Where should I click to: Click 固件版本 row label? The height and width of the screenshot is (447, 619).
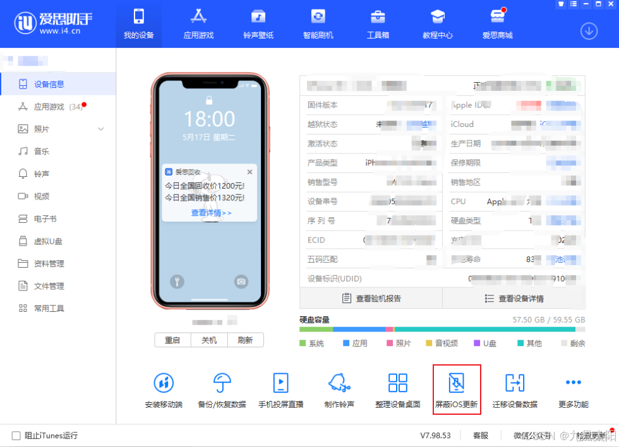[323, 105]
